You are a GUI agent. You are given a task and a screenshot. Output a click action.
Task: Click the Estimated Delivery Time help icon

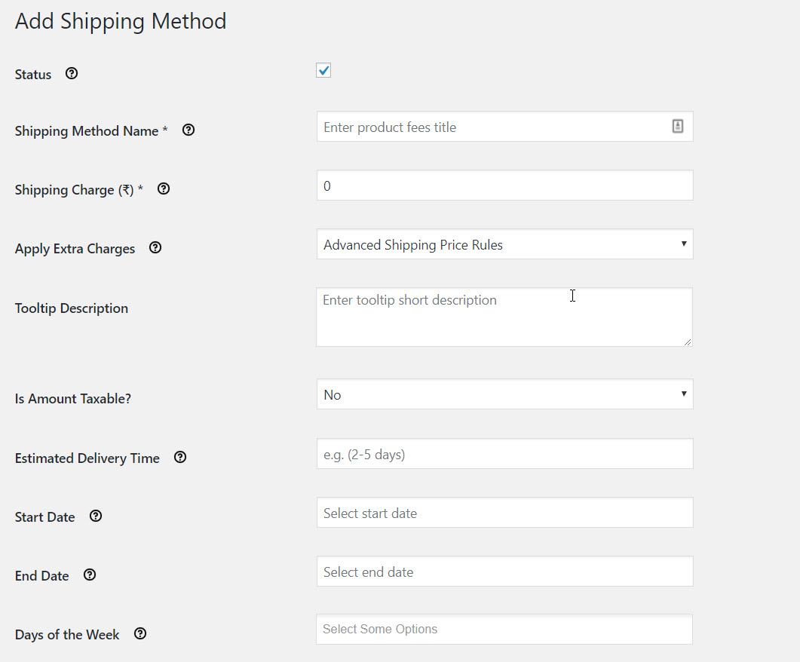click(x=179, y=456)
